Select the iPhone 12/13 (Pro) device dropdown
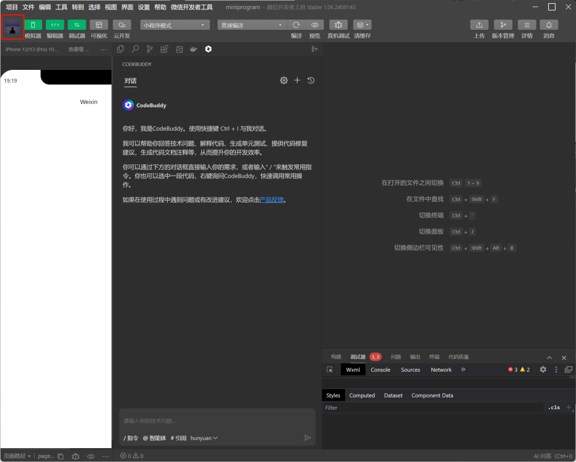Screen dimensions: 576x462 (x=31, y=49)
